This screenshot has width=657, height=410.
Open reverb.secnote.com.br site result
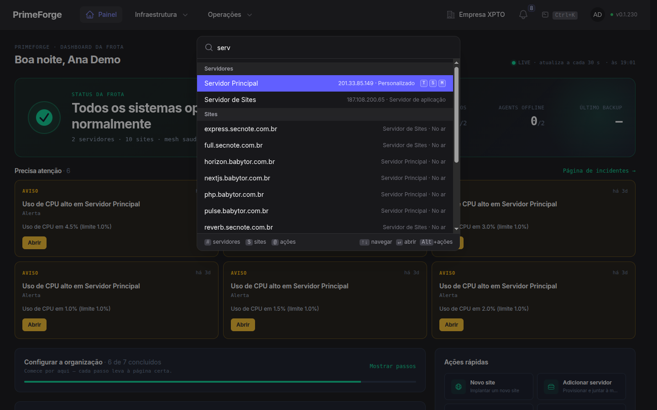coord(325,226)
